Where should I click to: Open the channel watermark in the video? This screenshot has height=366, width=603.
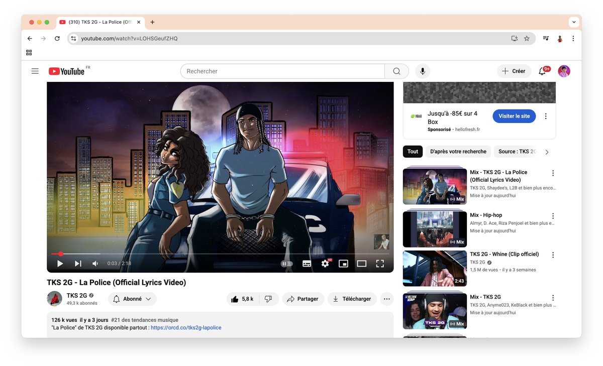point(381,242)
